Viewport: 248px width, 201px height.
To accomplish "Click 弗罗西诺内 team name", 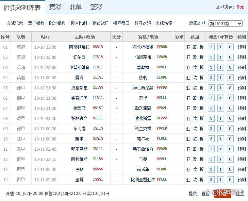I will point(143,149).
